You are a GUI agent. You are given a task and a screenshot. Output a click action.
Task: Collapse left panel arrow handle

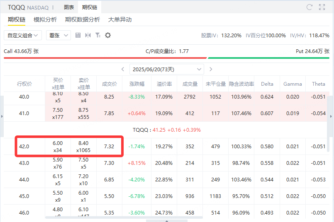click(x=2, y=116)
